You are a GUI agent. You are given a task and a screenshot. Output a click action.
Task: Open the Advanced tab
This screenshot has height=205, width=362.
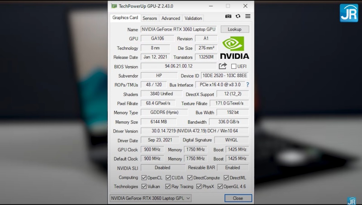point(171,18)
